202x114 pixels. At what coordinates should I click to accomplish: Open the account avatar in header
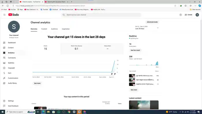click(x=197, y=15)
